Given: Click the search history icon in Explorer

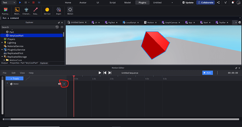Looking at the screenshot, I should (x=57, y=27).
